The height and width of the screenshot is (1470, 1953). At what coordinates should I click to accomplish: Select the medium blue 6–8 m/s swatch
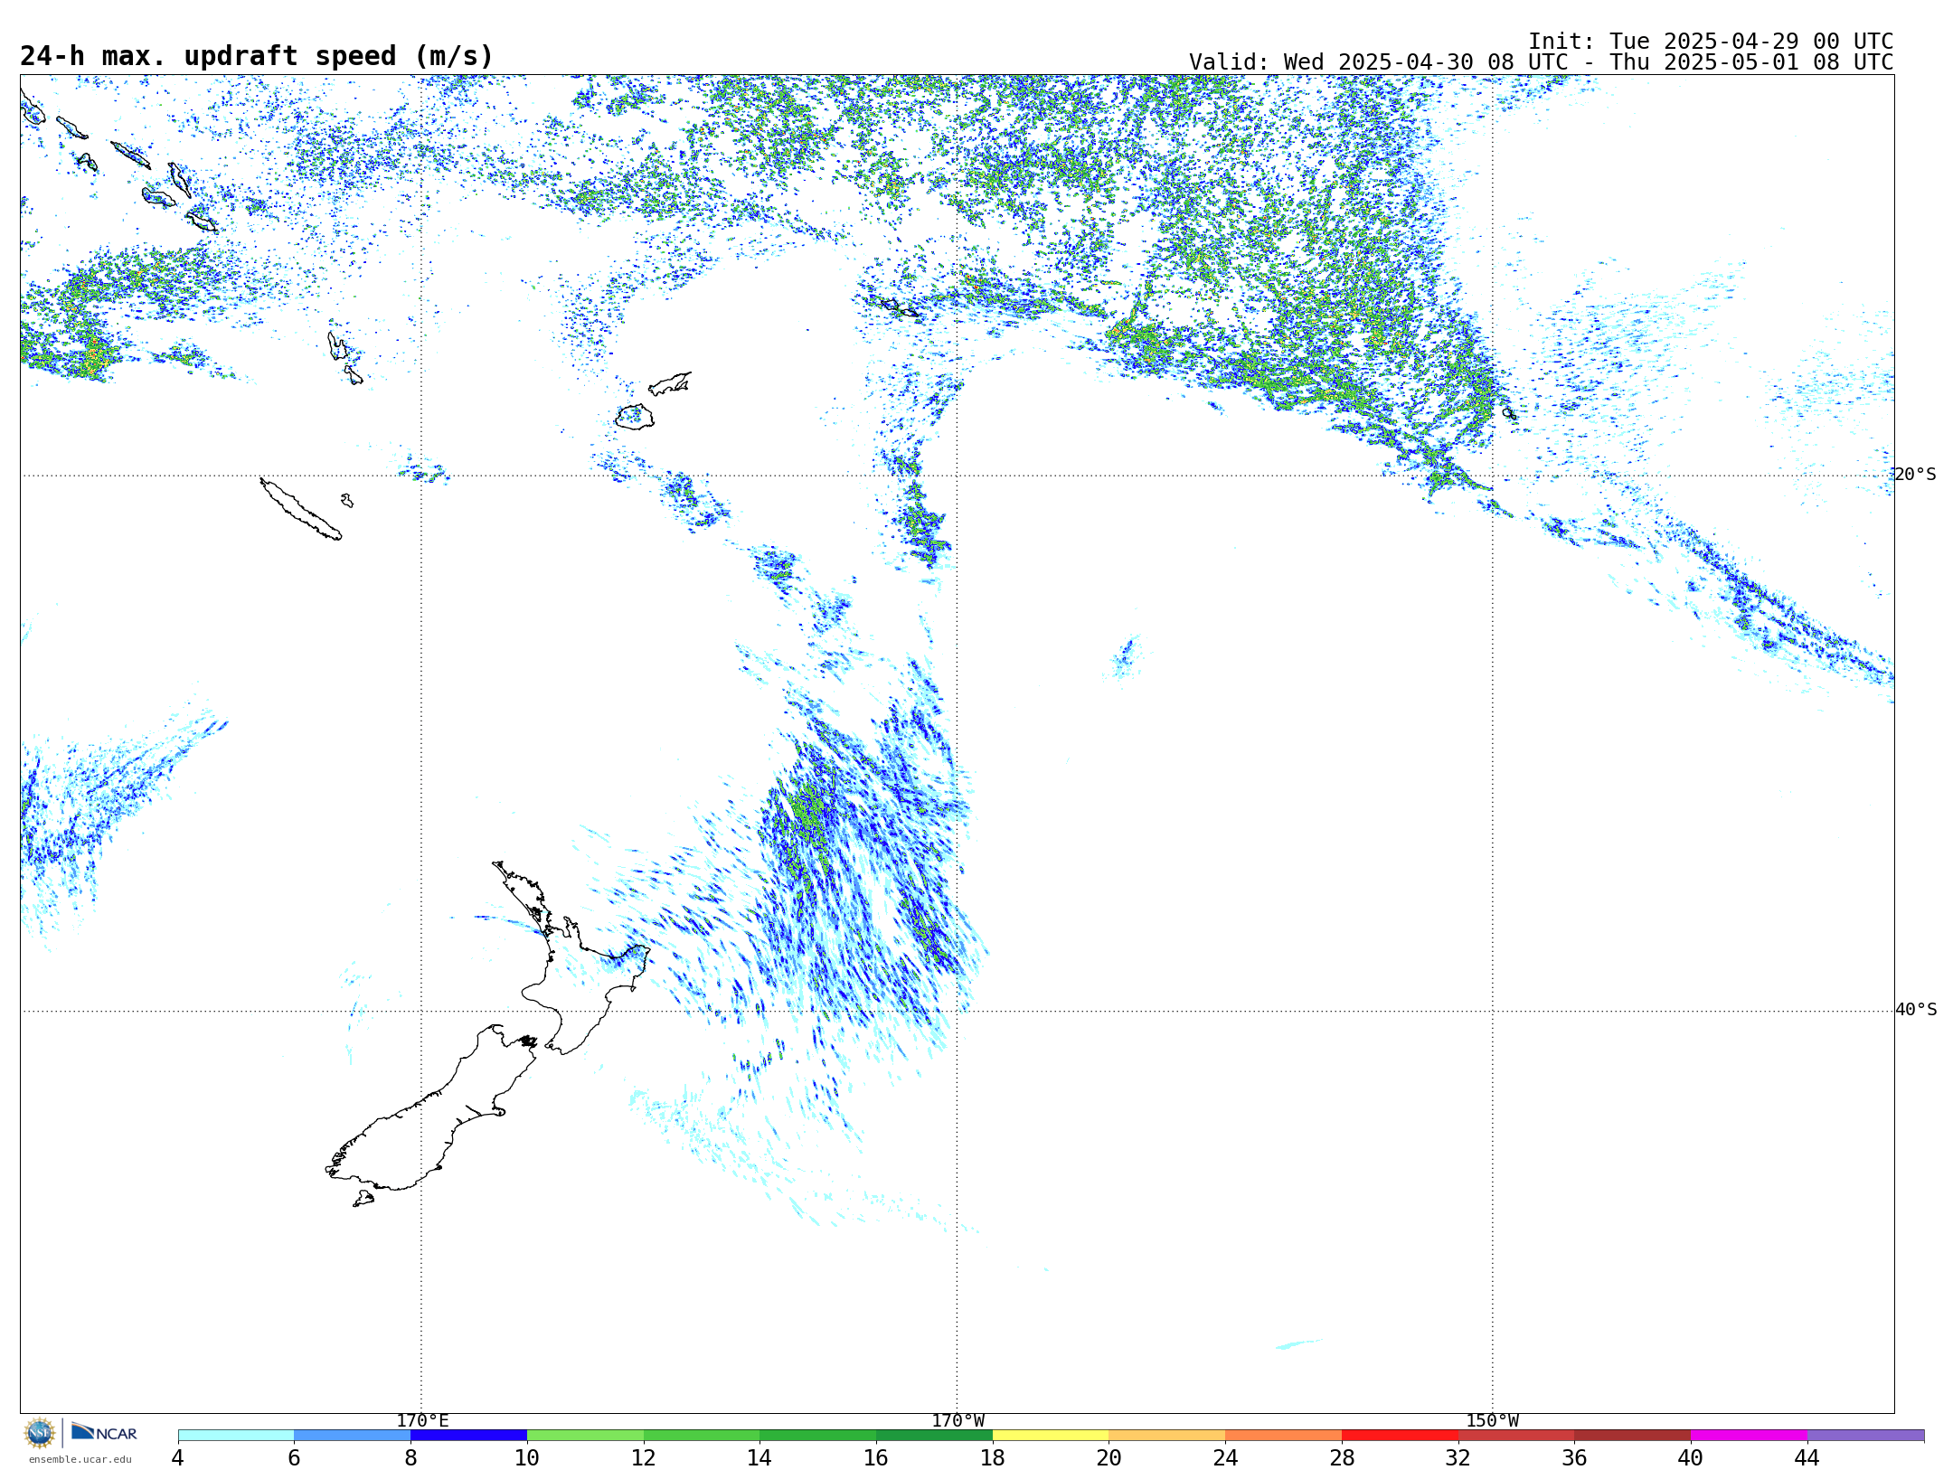tap(353, 1436)
